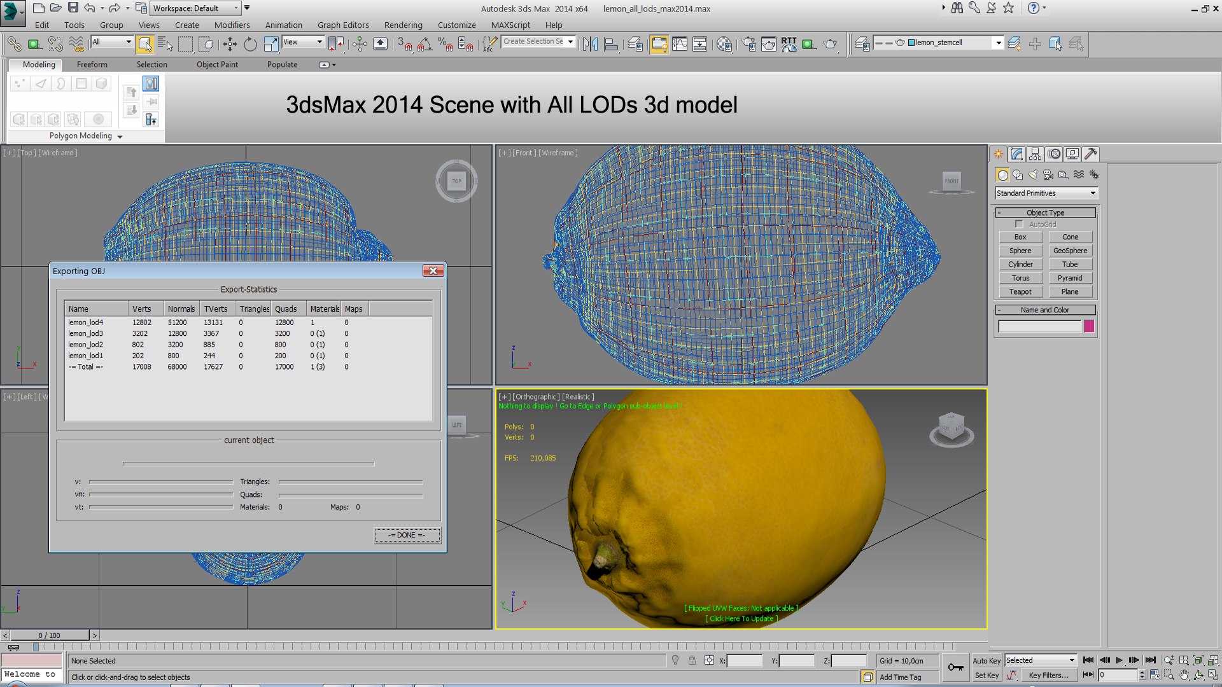Close the Exporting OBJ dialog
The width and height of the screenshot is (1222, 687).
(433, 271)
